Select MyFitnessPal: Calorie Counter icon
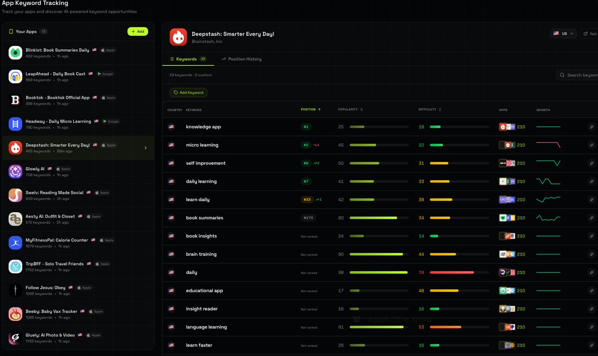 point(15,243)
